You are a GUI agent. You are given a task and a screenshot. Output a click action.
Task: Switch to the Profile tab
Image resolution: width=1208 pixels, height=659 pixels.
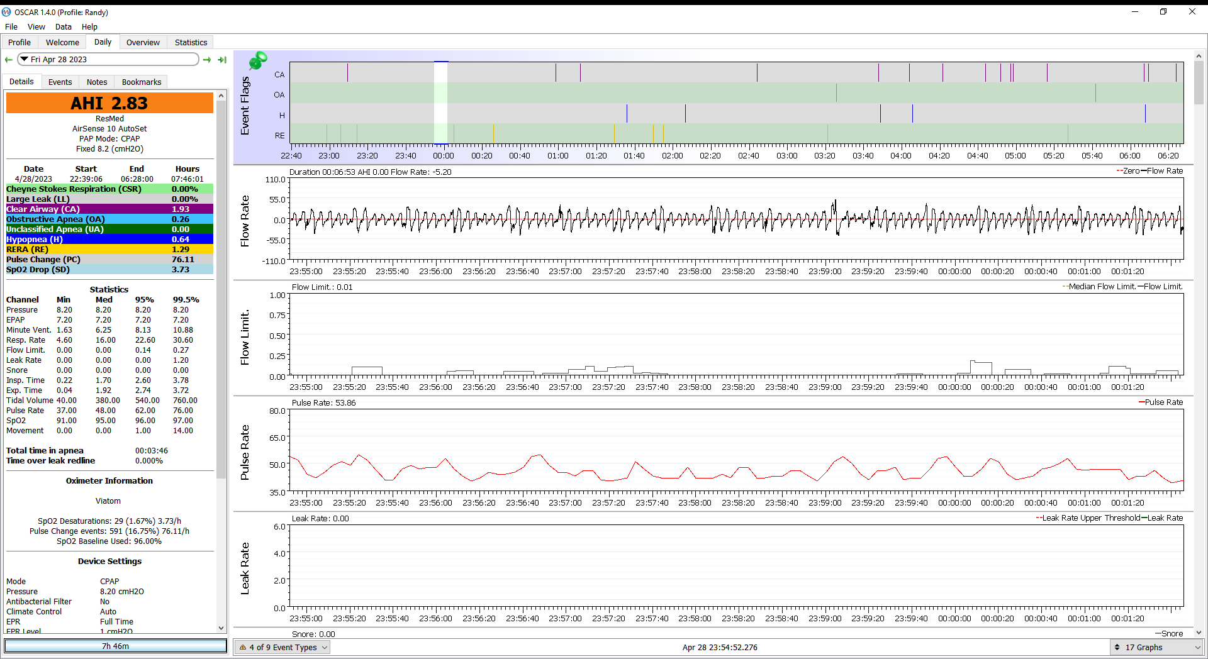[x=20, y=42]
